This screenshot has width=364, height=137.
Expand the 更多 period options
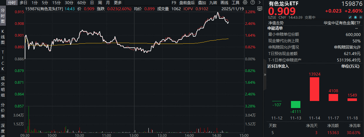point(118,3)
